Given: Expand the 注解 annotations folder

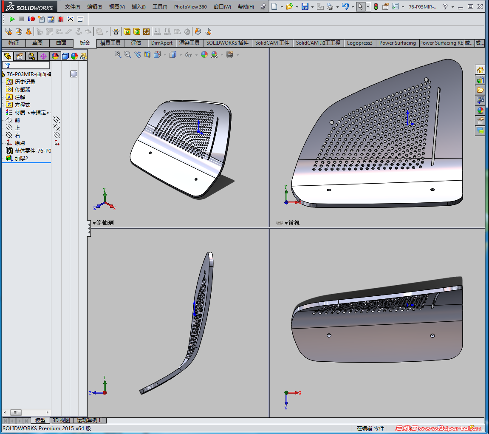Looking at the screenshot, I should (3, 97).
